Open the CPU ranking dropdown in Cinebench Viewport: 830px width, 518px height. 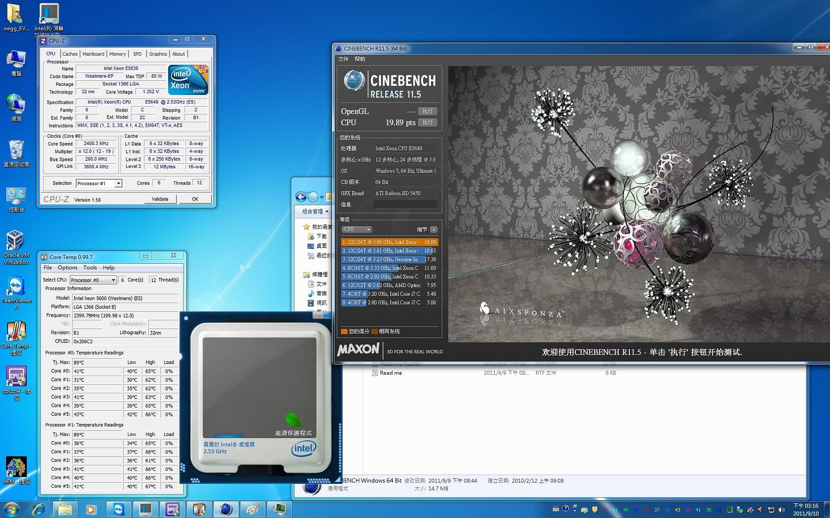(357, 229)
